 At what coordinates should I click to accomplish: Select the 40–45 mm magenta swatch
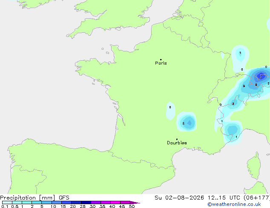coord(115,202)
